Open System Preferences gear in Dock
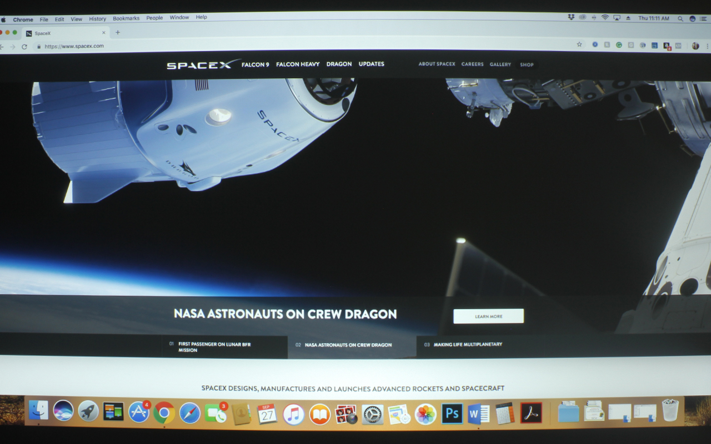Image resolution: width=711 pixels, height=444 pixels. (372, 415)
